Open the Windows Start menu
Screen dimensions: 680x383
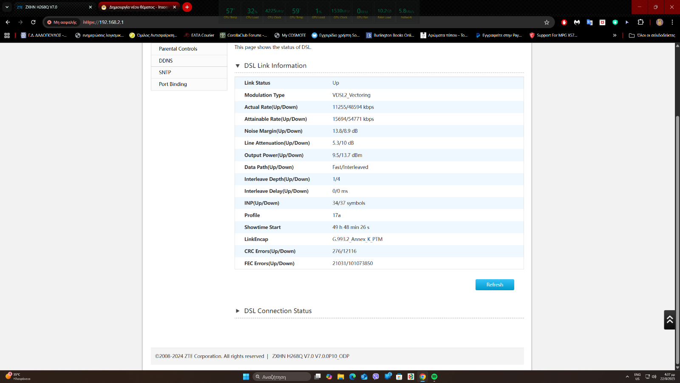pyautogui.click(x=246, y=377)
